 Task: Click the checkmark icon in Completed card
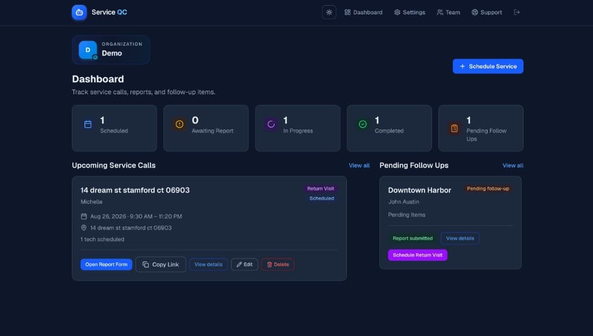coord(363,124)
